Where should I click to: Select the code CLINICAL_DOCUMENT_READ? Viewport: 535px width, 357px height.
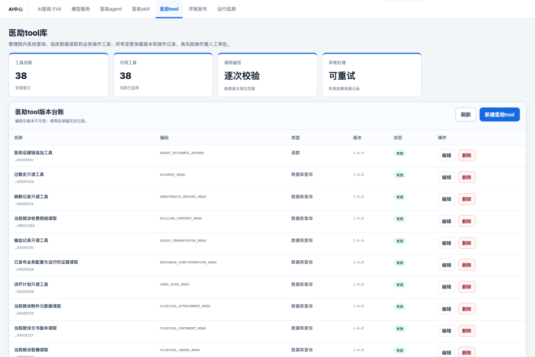coord(183,328)
